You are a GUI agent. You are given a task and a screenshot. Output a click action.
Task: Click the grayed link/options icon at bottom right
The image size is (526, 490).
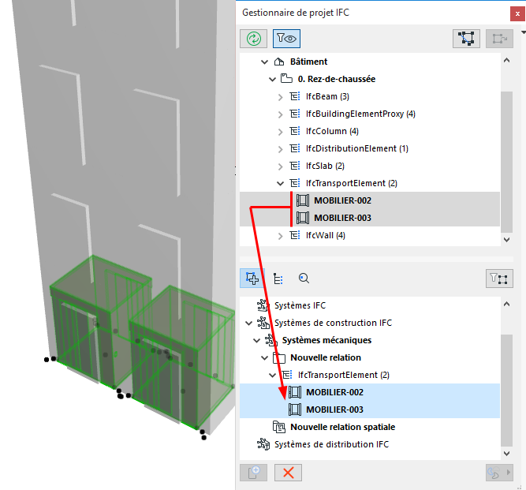pyautogui.click(x=499, y=473)
